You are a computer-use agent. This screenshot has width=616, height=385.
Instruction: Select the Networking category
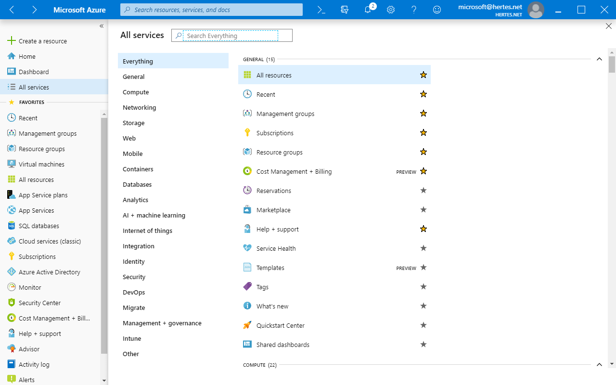tap(139, 107)
